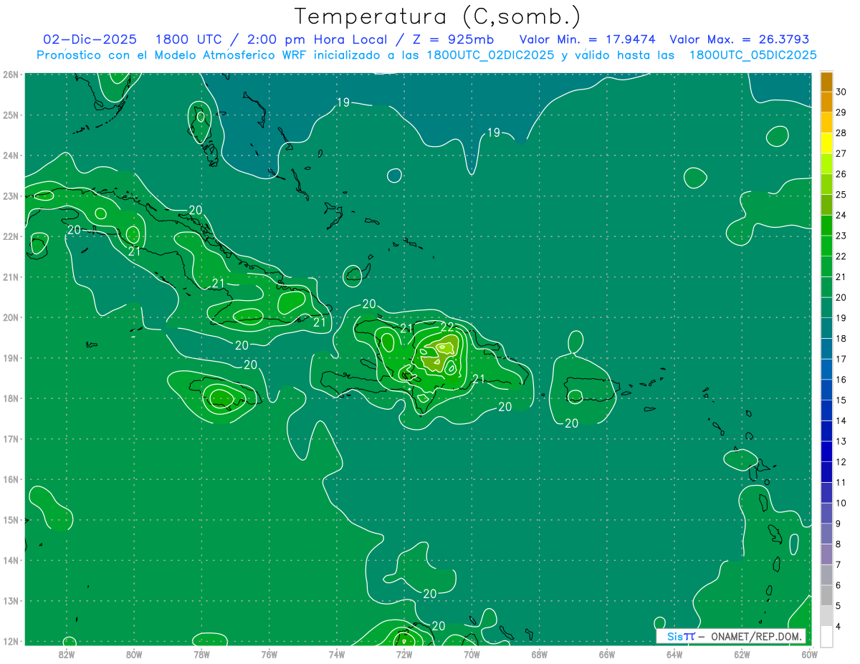Viewport: 860px width, 664px height.
Task: Click the 60W longitude axis label
Action: 810,654
